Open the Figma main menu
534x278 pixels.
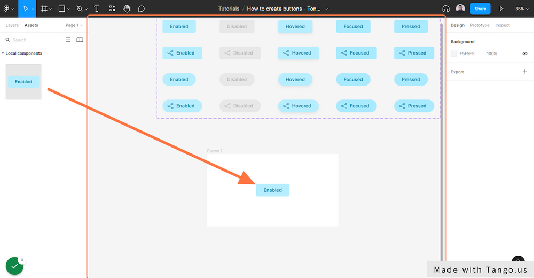point(8,9)
